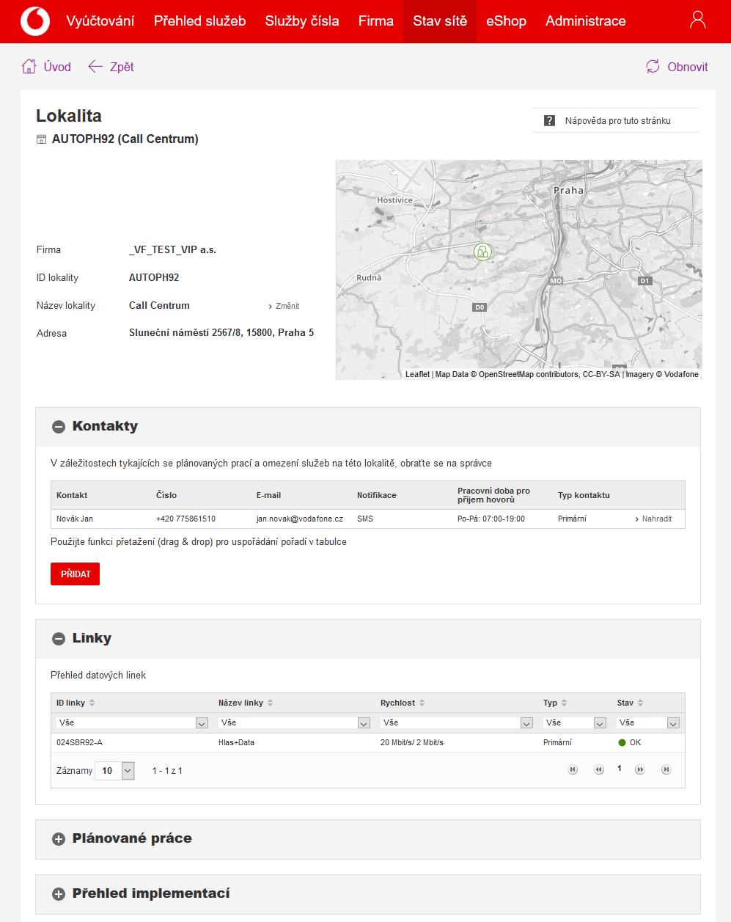Open the Přehled služeb menu

pos(199,21)
